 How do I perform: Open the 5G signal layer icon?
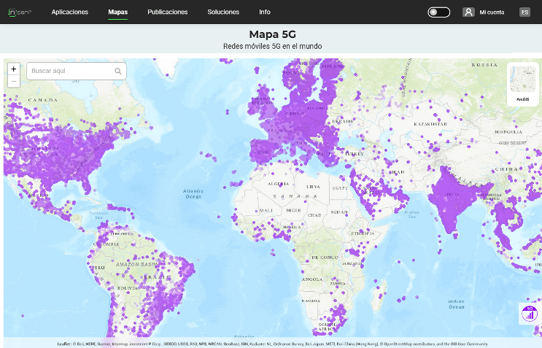[530, 314]
